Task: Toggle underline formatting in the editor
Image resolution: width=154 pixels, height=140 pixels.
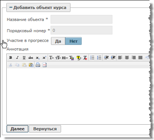Action: (24, 58)
